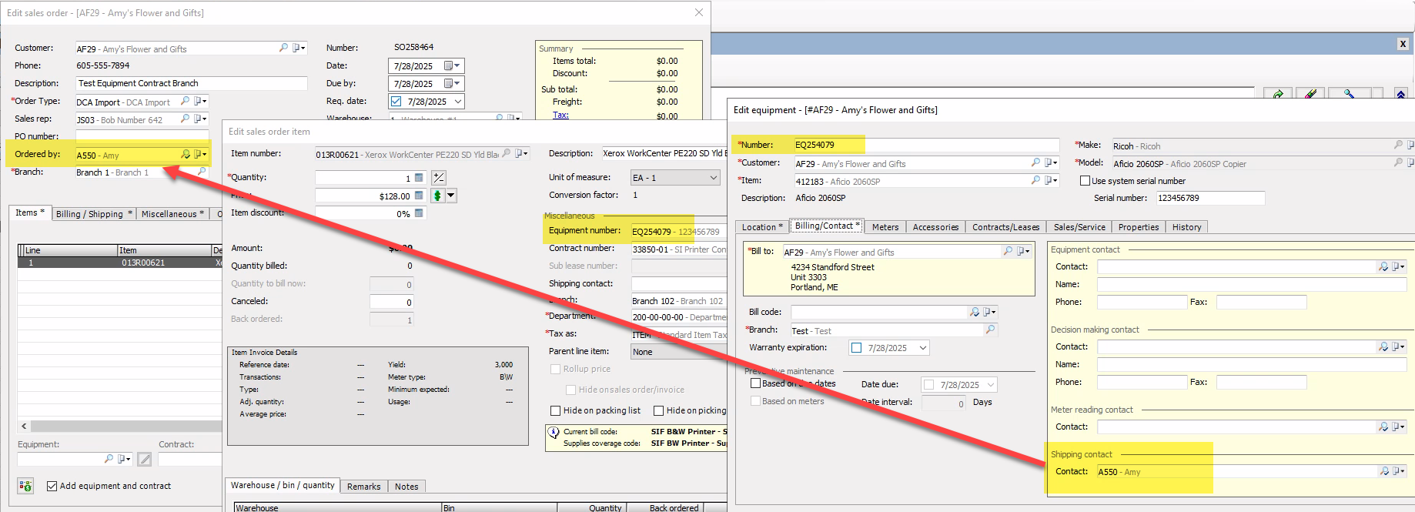Open Miscellaneous tab in sales order
The image size is (1415, 512).
click(172, 214)
